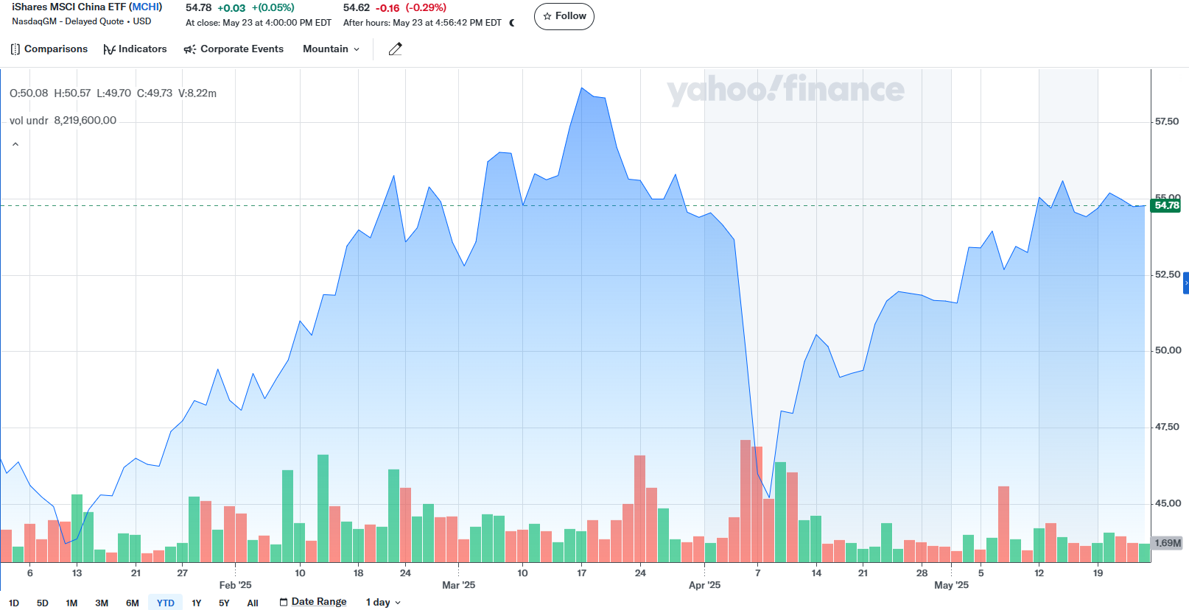The image size is (1189, 610).
Task: Select the YTD range option
Action: click(x=166, y=603)
